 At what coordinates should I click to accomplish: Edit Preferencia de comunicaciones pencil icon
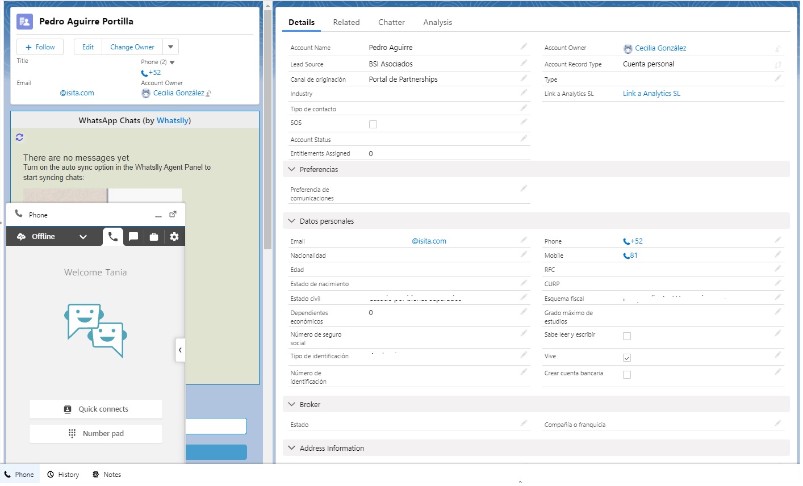pyautogui.click(x=524, y=188)
